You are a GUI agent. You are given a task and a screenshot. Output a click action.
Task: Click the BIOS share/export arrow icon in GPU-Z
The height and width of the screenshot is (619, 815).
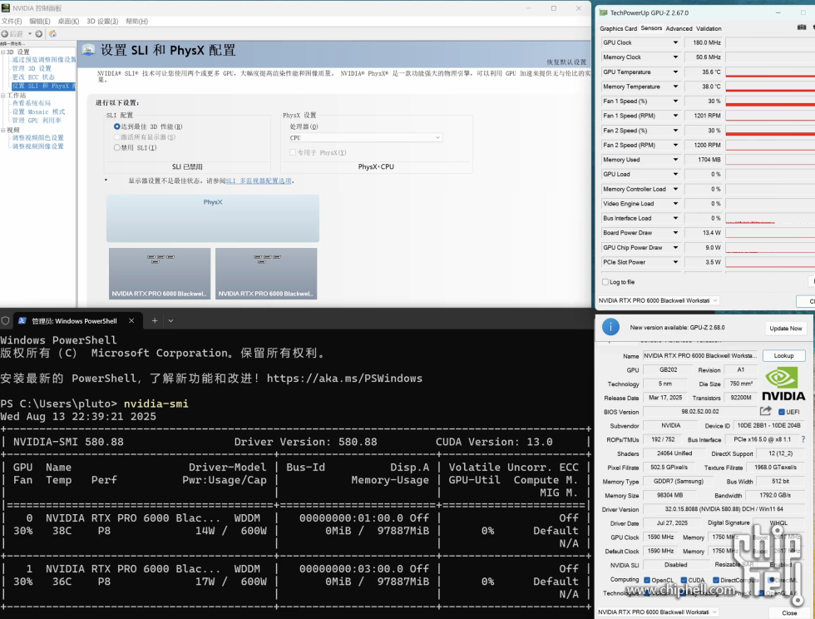pos(765,411)
